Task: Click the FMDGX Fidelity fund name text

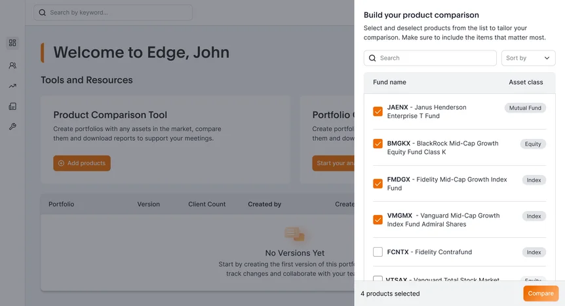Action: (447, 183)
